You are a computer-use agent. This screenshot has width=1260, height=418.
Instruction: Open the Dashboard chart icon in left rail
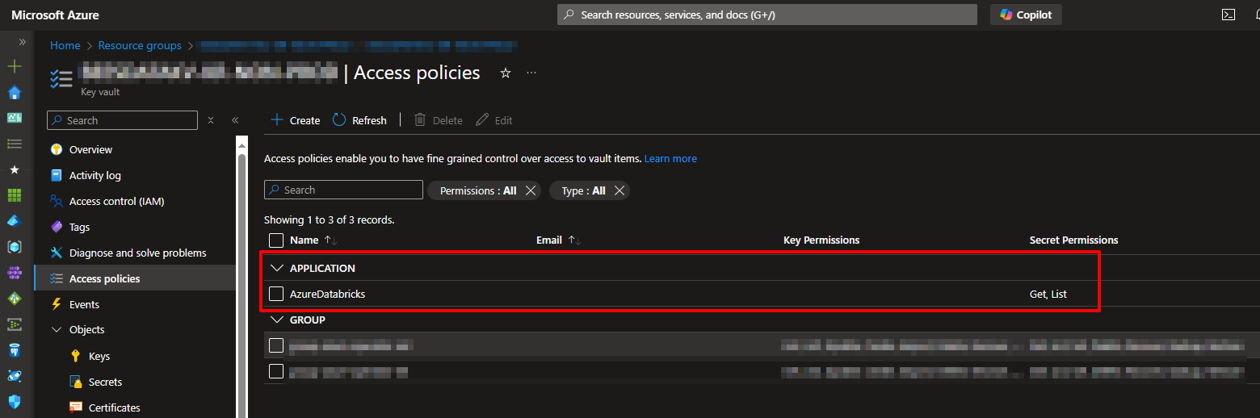14,118
